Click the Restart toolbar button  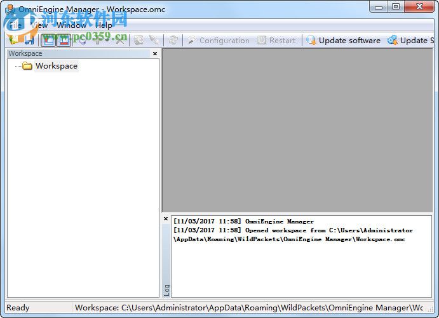(276, 41)
